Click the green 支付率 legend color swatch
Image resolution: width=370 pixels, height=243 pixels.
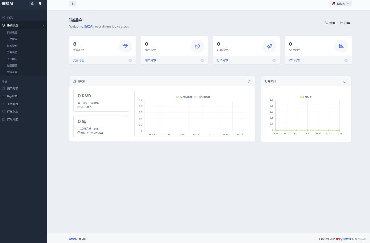tap(302, 97)
